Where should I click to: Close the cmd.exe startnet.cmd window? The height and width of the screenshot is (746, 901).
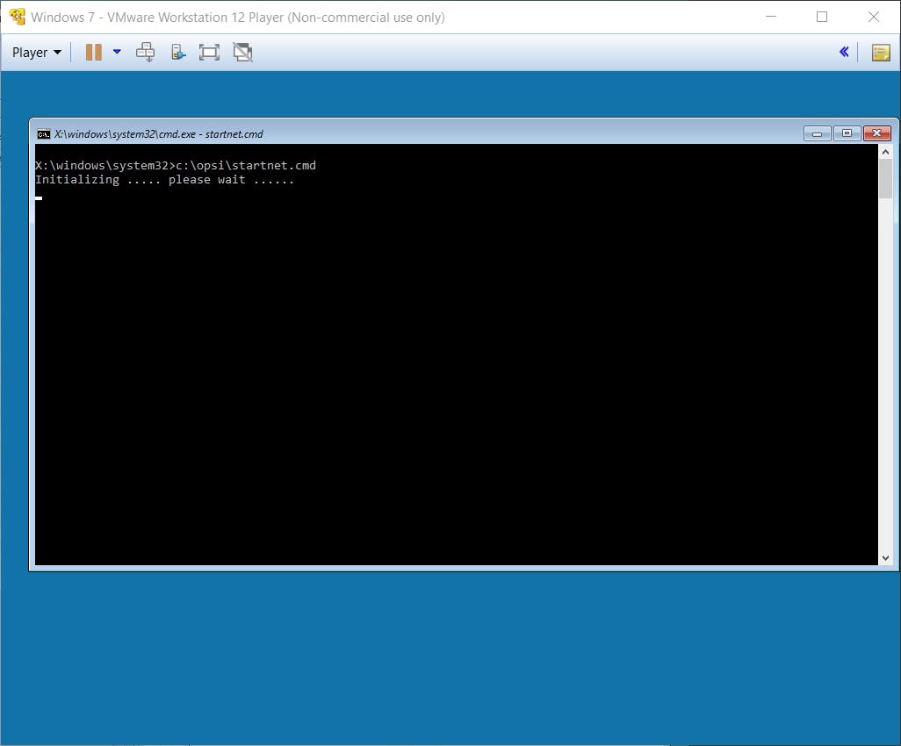click(x=877, y=133)
